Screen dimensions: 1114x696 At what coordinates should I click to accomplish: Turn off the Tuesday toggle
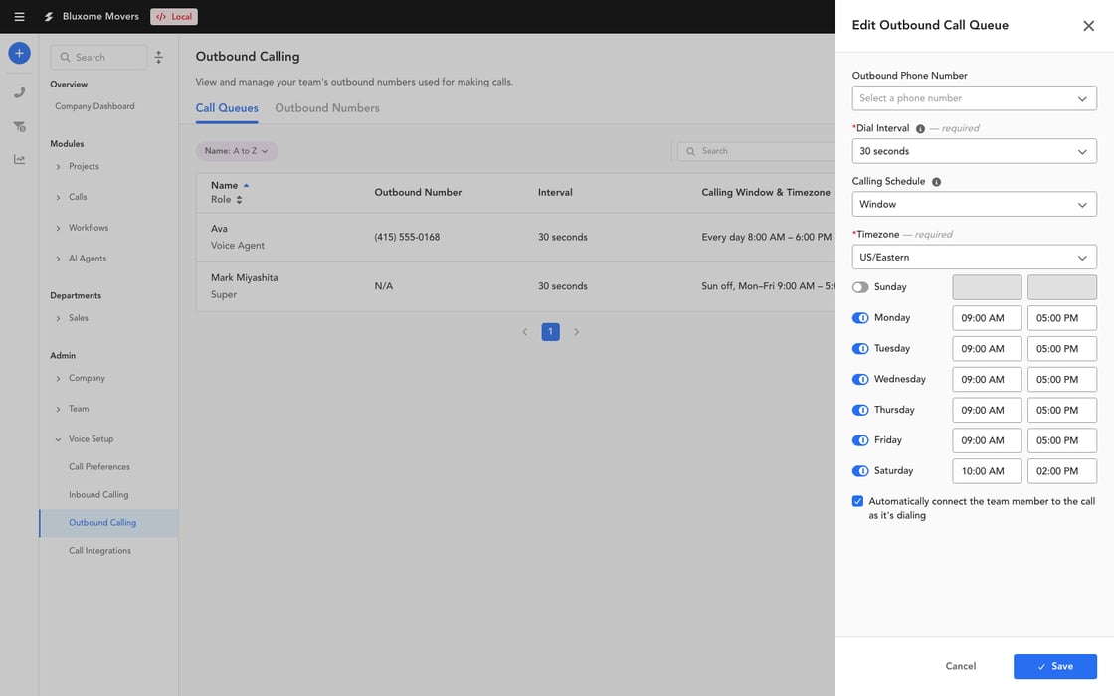click(x=860, y=349)
